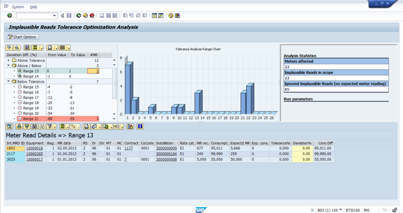Click the green Back arrow icon
Image resolution: width=403 pixels, height=213 pixels.
(79, 16)
